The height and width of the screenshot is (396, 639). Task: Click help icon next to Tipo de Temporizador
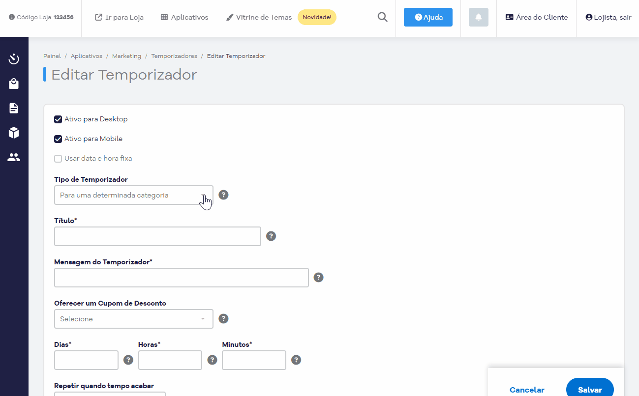click(x=223, y=195)
